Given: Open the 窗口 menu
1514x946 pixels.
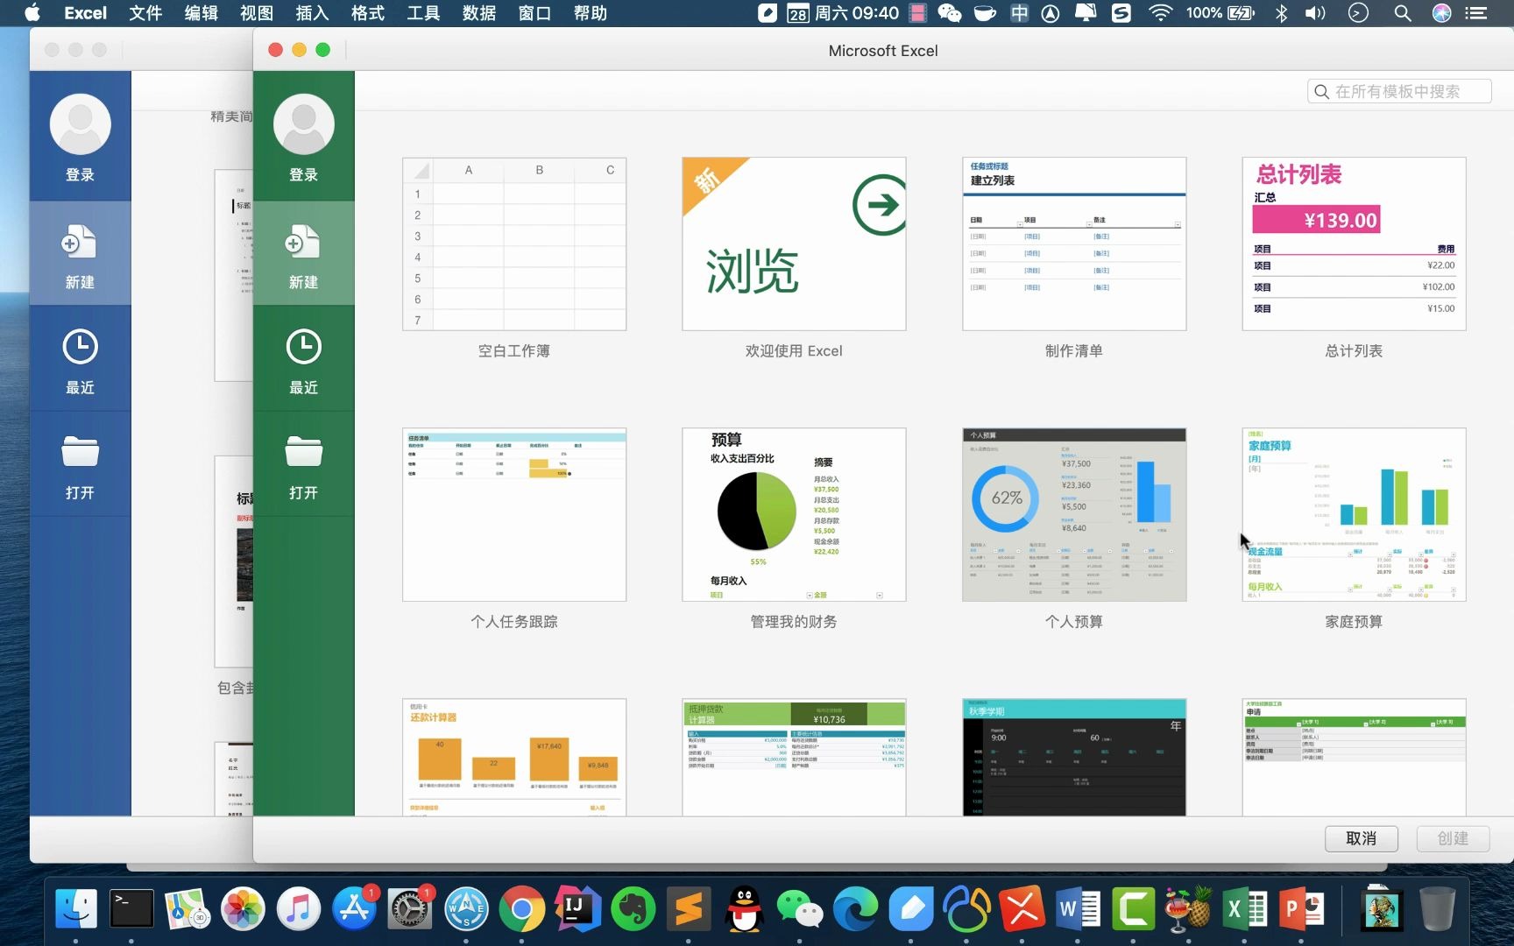Looking at the screenshot, I should [534, 13].
